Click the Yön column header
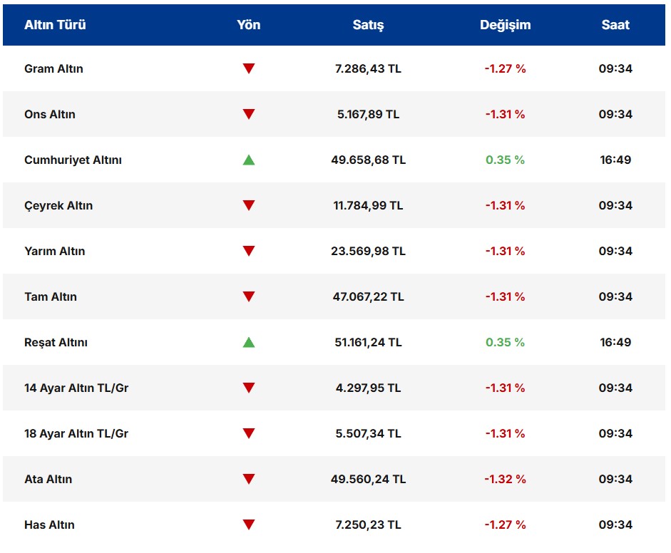 pos(248,25)
